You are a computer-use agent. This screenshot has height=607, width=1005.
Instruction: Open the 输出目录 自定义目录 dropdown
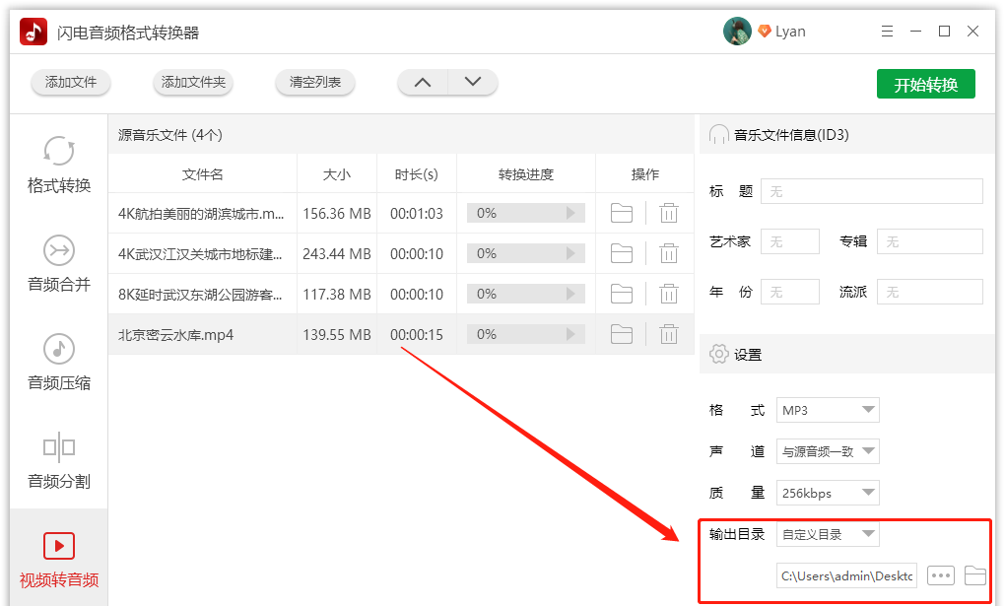828,534
